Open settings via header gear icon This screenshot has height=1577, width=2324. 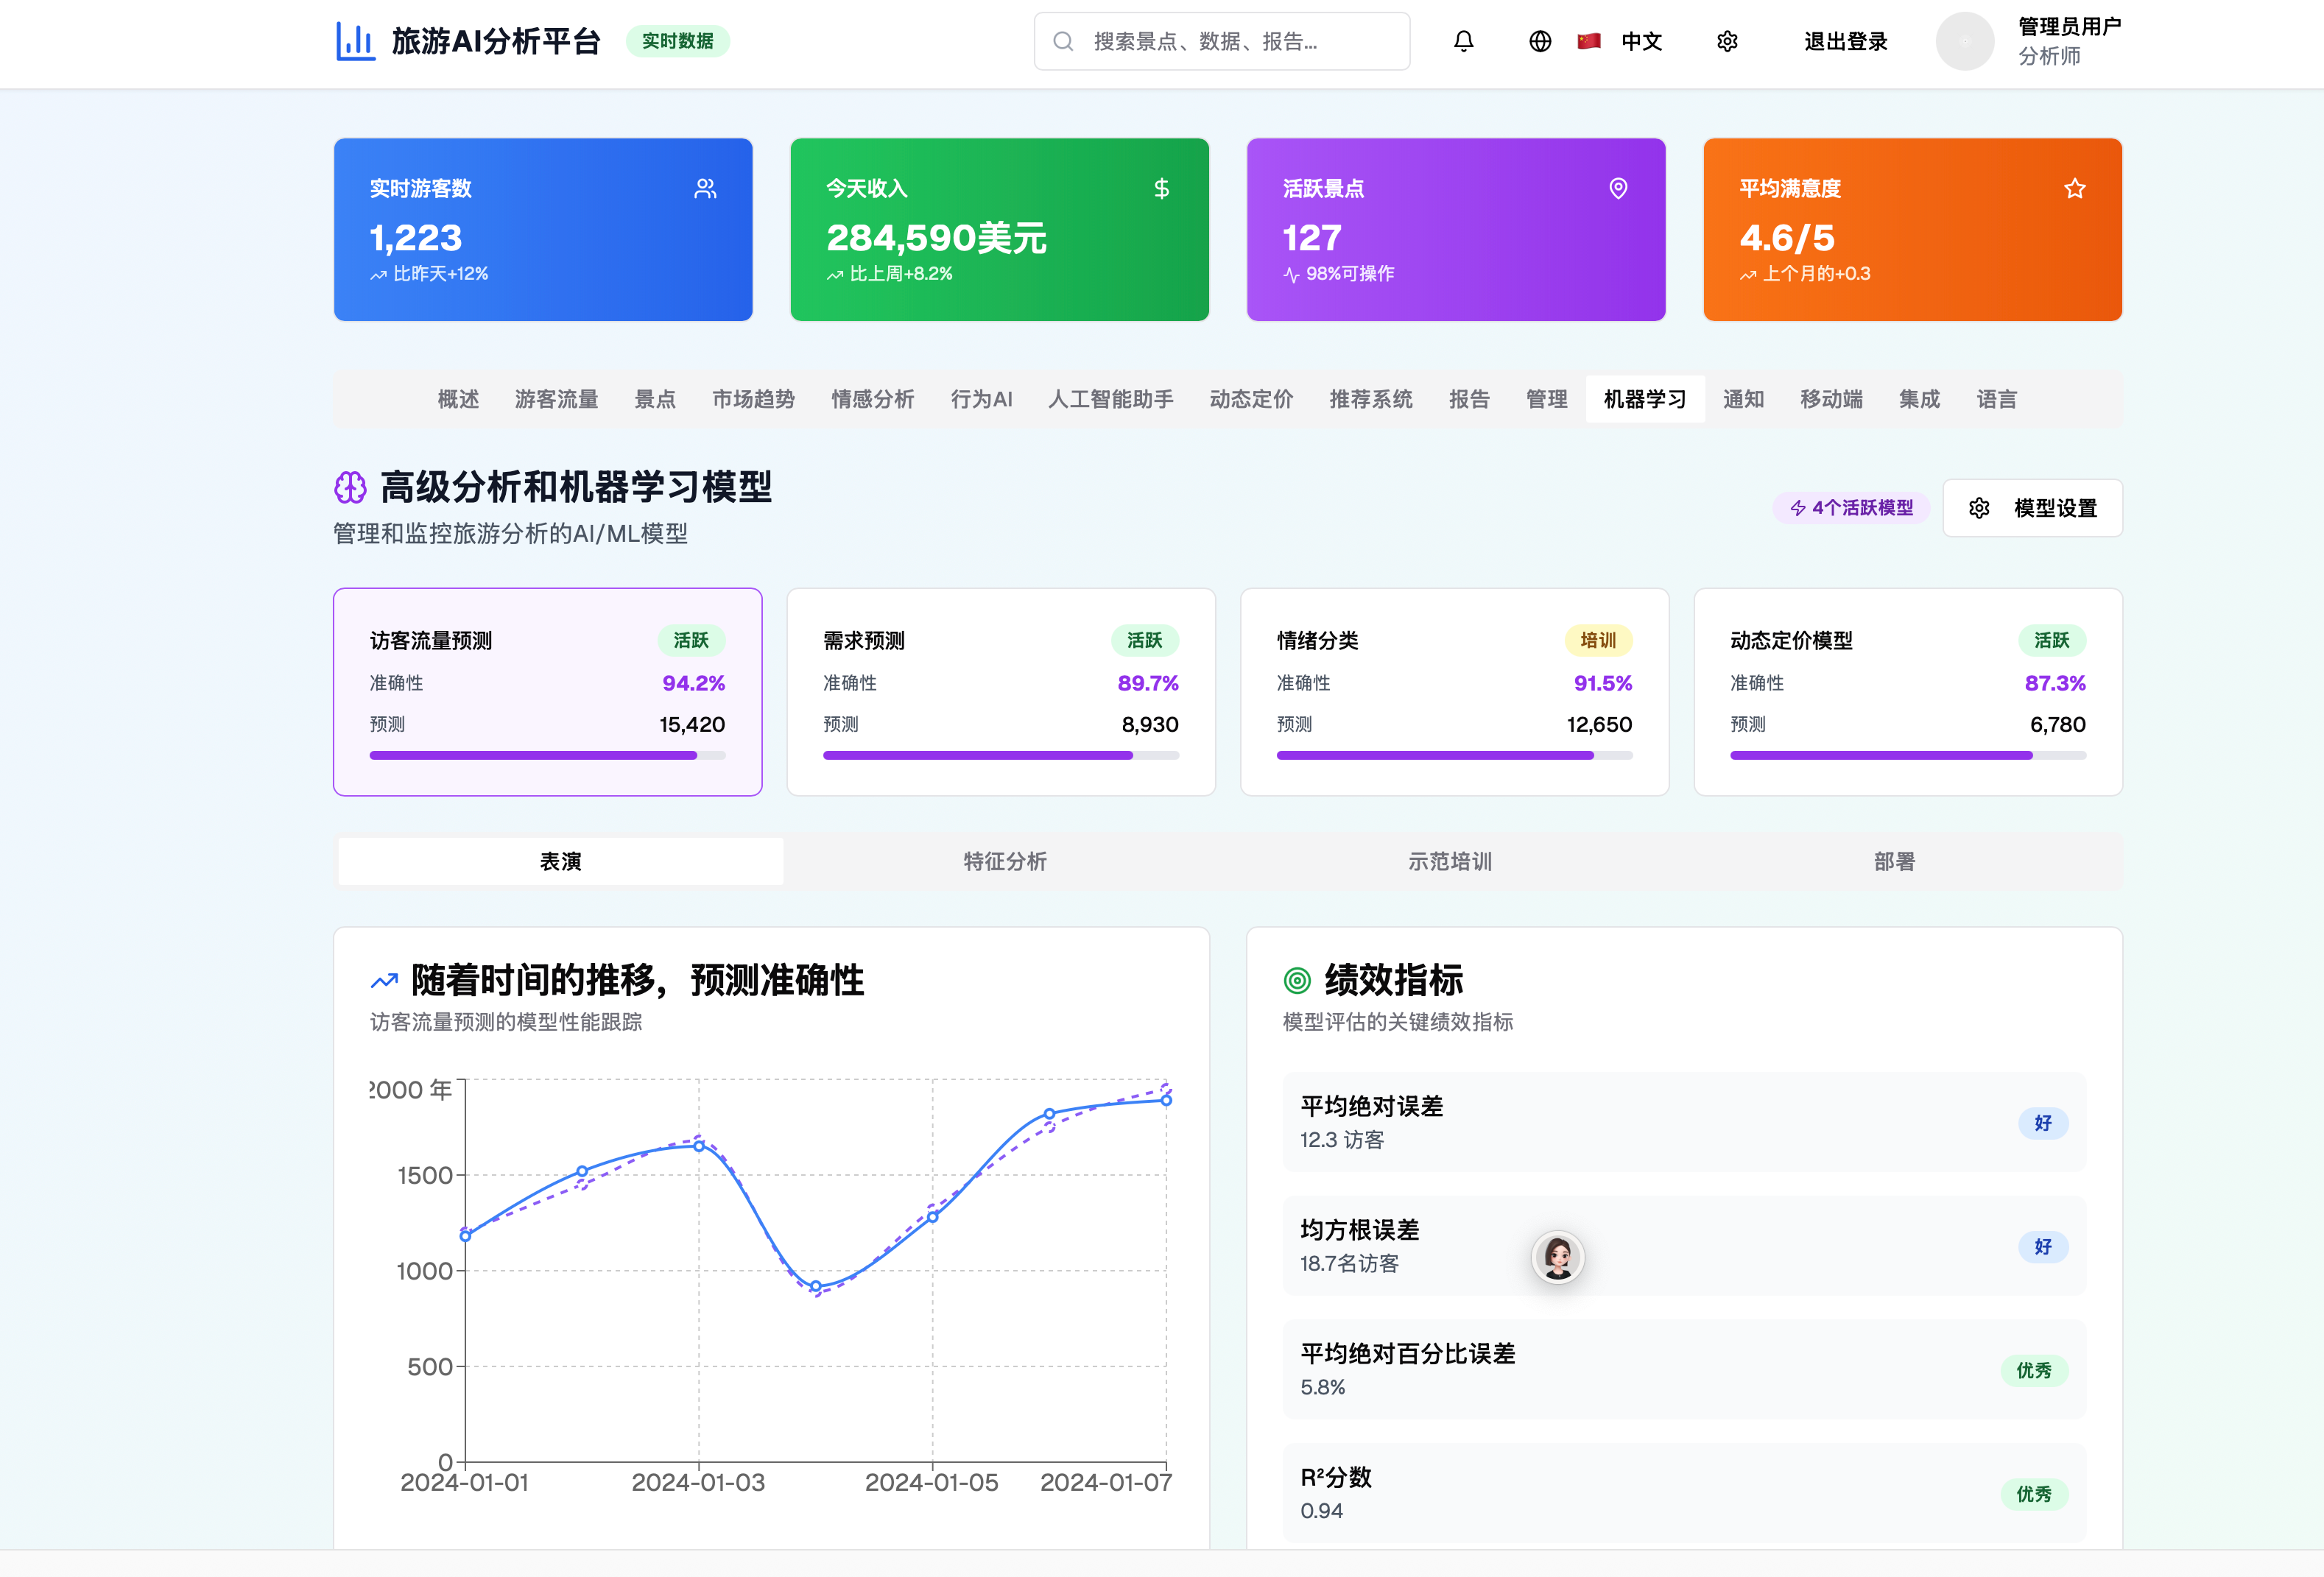1727,41
